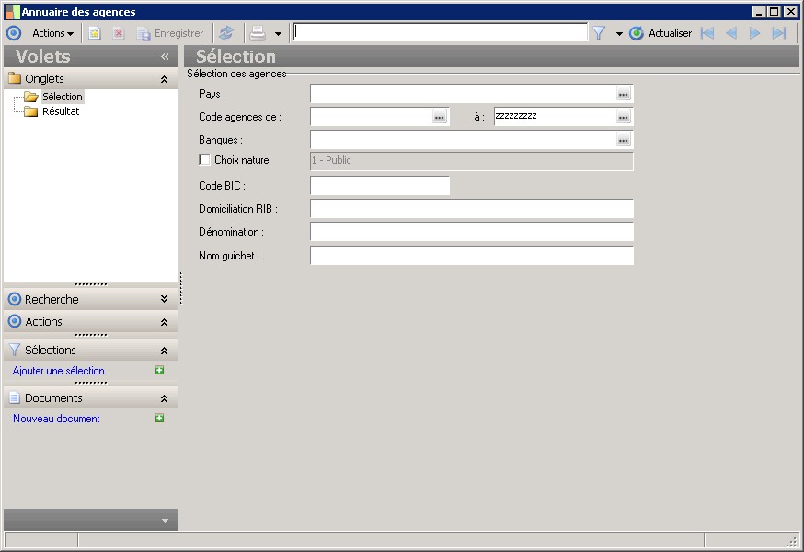This screenshot has height=552, width=804.
Task: Go to previous record arrow
Action: coord(731,33)
